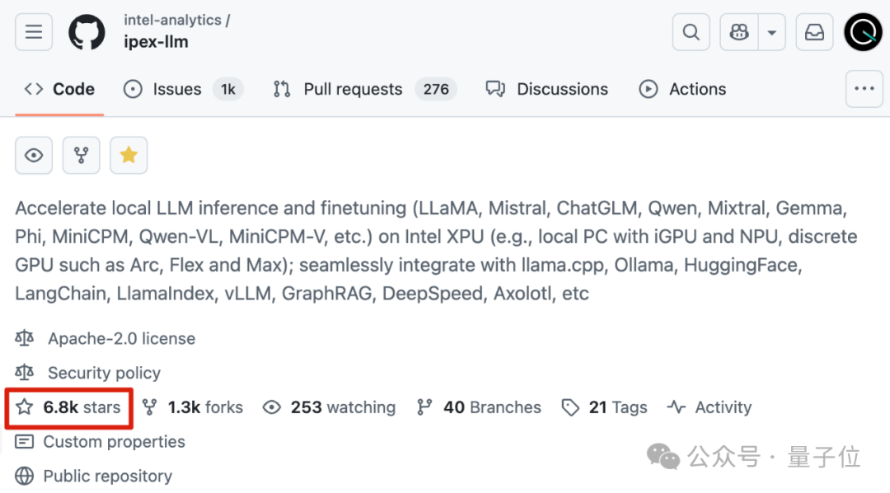
Task: Open the ipex-llm repository link
Action: [x=156, y=42]
